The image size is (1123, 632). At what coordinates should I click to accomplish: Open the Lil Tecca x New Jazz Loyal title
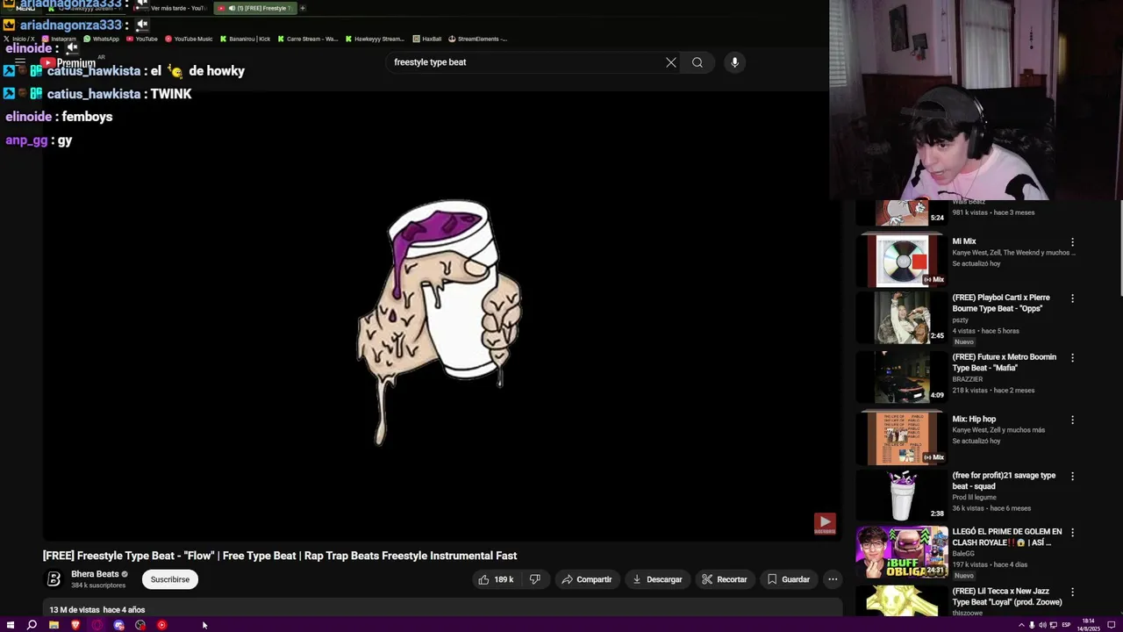(1007, 597)
